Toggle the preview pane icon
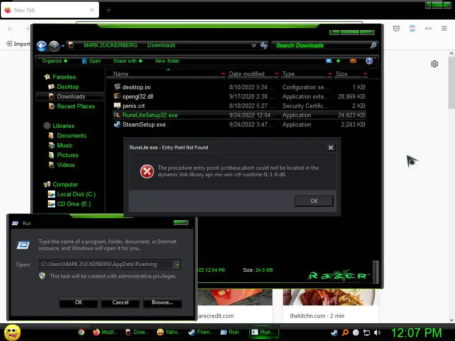 353,61
